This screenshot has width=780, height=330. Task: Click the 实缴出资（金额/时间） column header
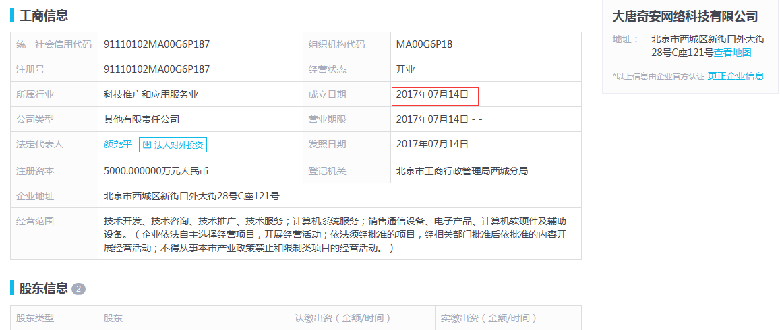coord(508,318)
